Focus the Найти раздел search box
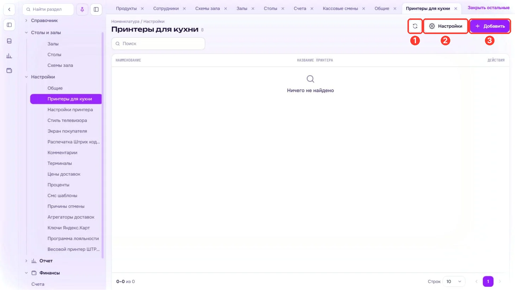515x290 pixels. (48, 9)
